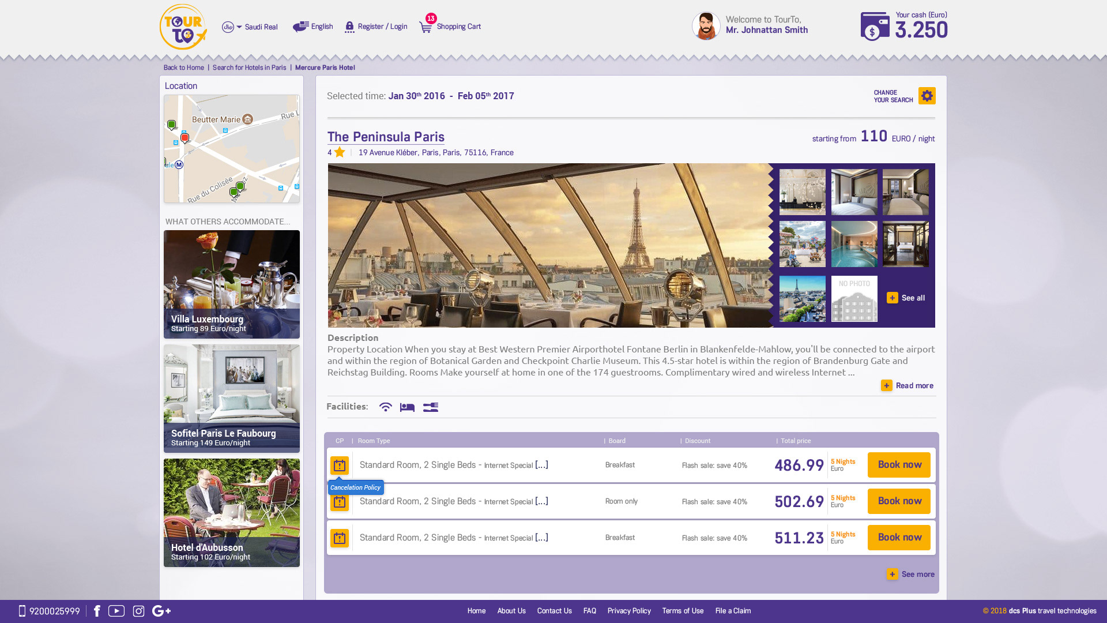Click the user avatar picture
The image size is (1107, 623).
tap(706, 26)
